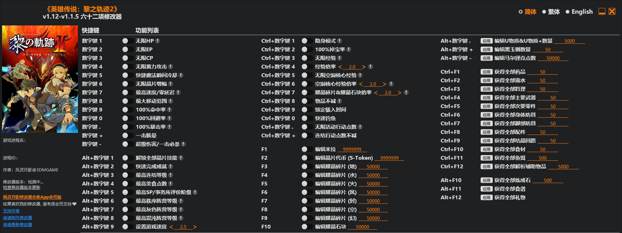Click the info icon beside 隐身模式

pyautogui.click(x=340, y=41)
